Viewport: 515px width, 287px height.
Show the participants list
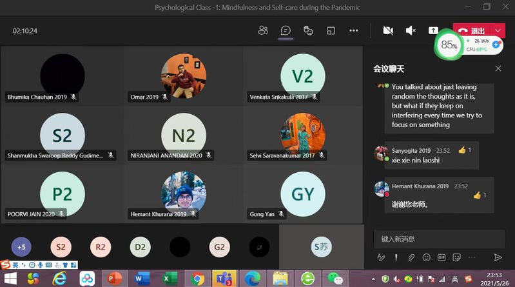pos(263,30)
